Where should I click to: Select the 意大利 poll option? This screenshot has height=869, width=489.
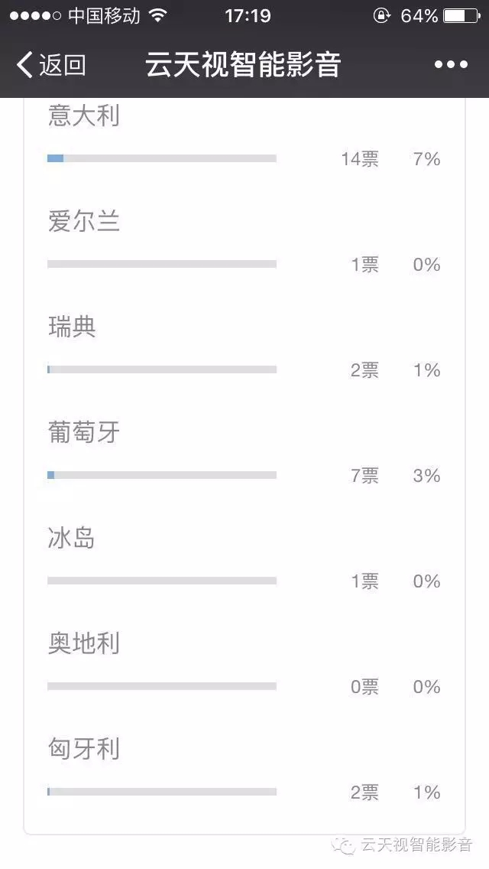pos(83,116)
